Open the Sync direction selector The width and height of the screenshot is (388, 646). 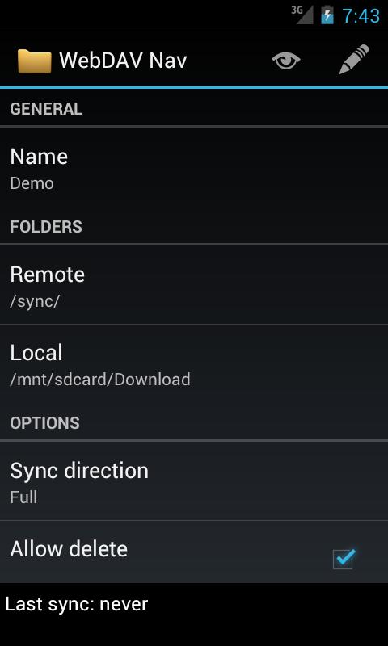(x=194, y=480)
